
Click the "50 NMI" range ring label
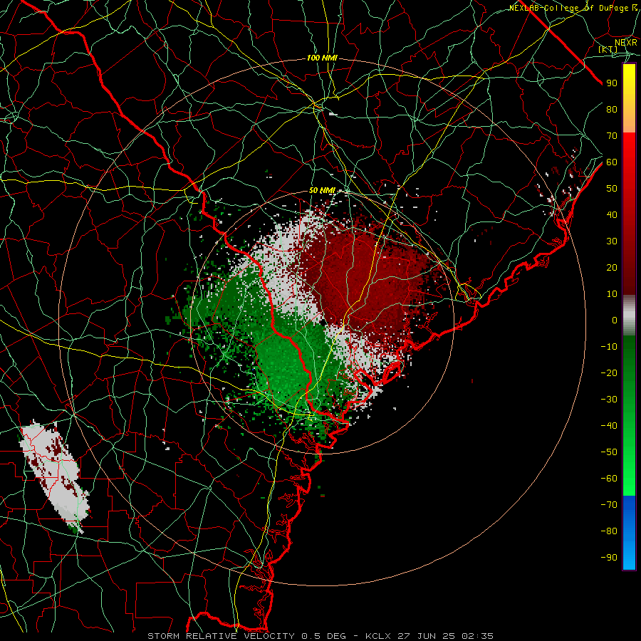tap(322, 190)
